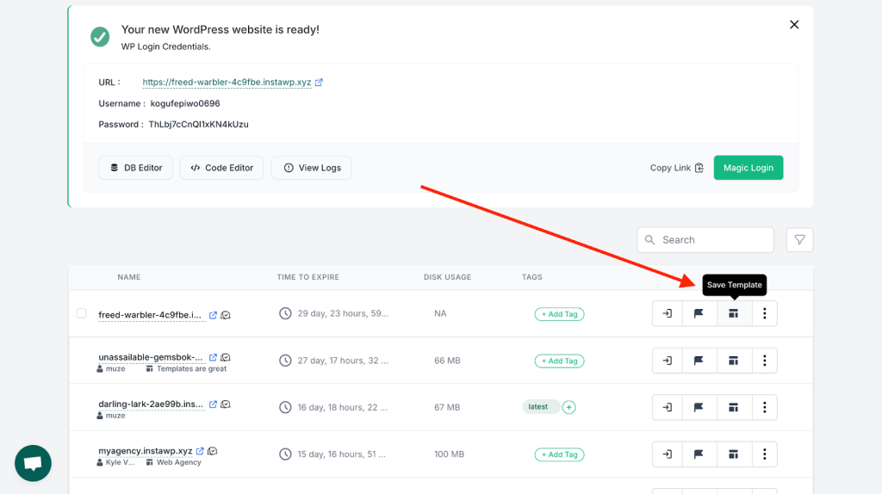Check the freed-warbler-4c9fbe row checkbox
Screen dimensions: 882x494
(82, 313)
